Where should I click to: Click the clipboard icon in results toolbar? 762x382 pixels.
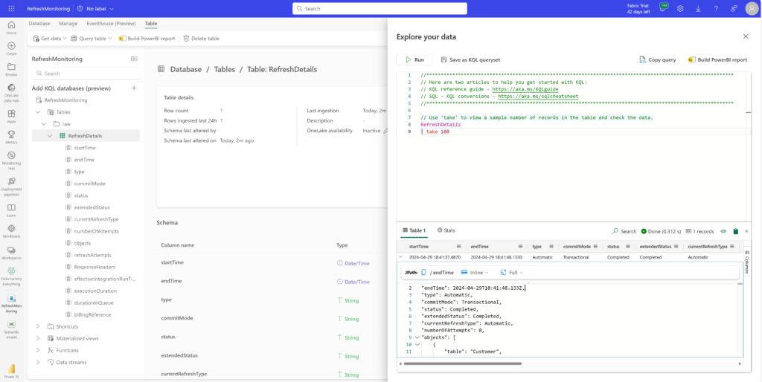735,231
